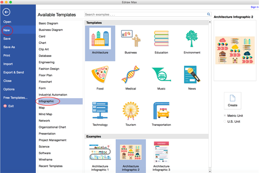Open Recent Templates list
The width and height of the screenshot is (259, 173).
[x=51, y=166]
